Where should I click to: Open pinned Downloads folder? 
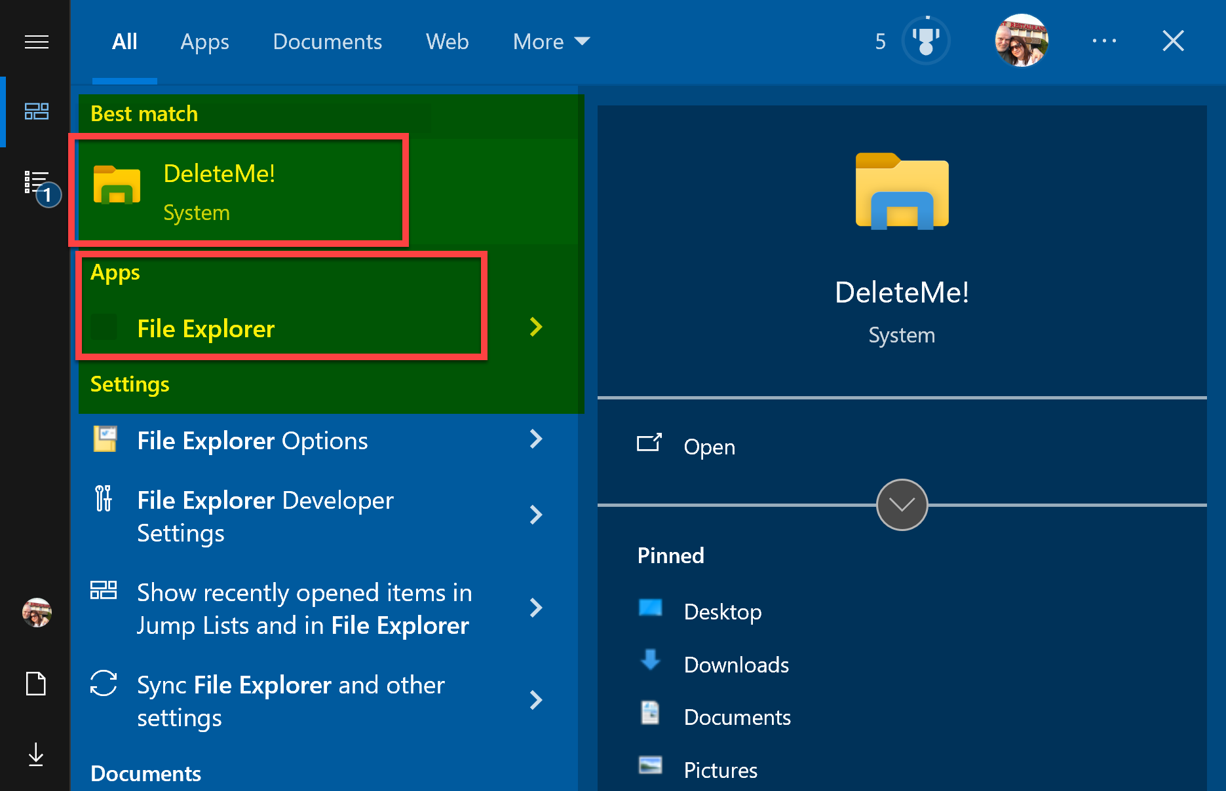tap(736, 665)
